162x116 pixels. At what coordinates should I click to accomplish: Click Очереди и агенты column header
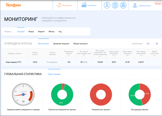[x=15, y=54]
